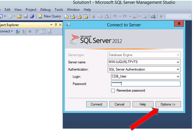Open the Tools menu
194x131 pixels.
(x=59, y=10)
